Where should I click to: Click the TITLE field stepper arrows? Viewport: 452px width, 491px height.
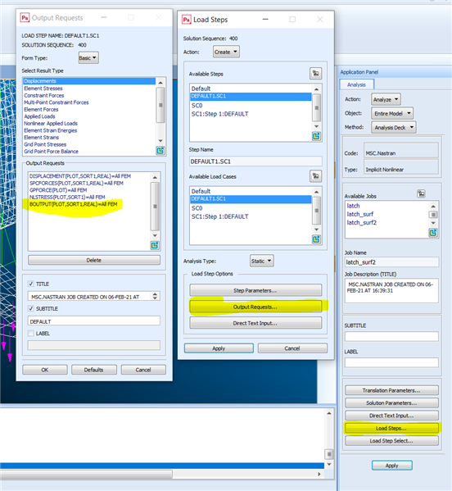pyautogui.click(x=155, y=296)
